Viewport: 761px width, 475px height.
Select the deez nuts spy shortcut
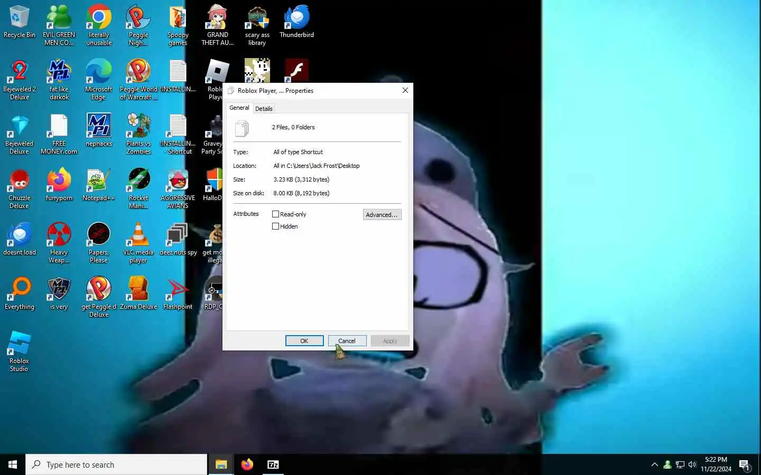(x=178, y=239)
